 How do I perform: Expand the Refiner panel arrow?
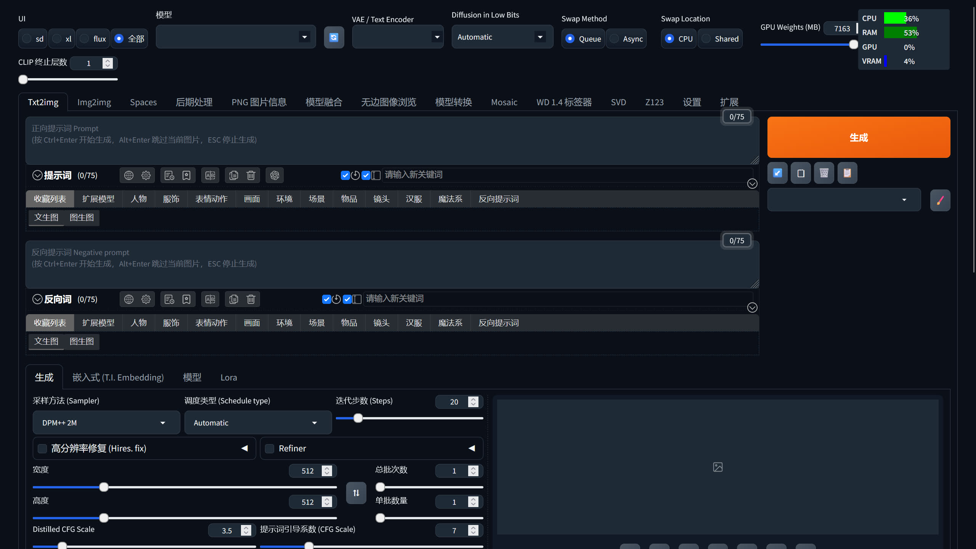click(472, 448)
